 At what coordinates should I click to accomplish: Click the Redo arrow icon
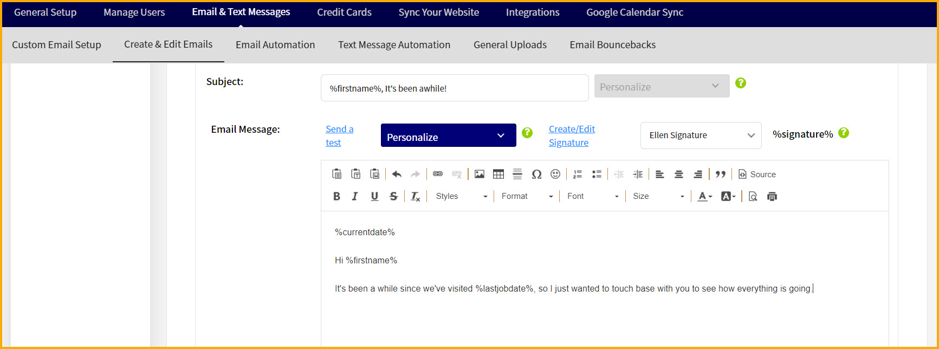click(416, 174)
